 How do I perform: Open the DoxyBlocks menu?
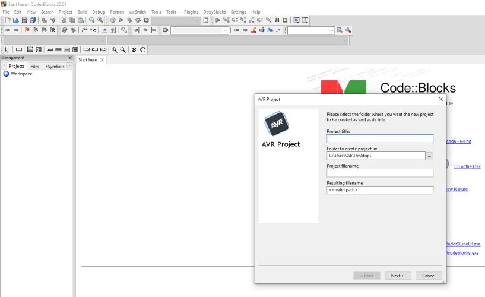tap(214, 12)
